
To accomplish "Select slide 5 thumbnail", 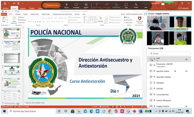I will (x=12, y=83).
